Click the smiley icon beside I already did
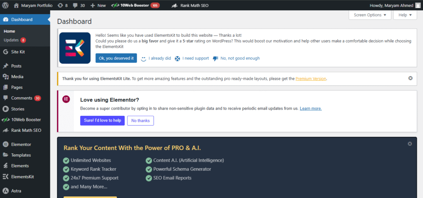 (144, 58)
